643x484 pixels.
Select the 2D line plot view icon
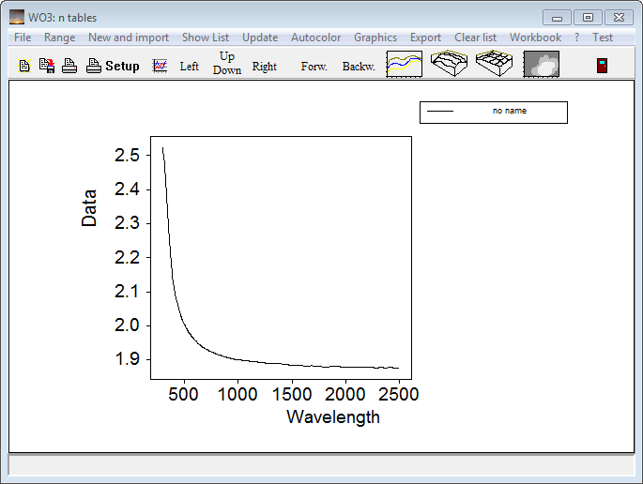coord(405,65)
